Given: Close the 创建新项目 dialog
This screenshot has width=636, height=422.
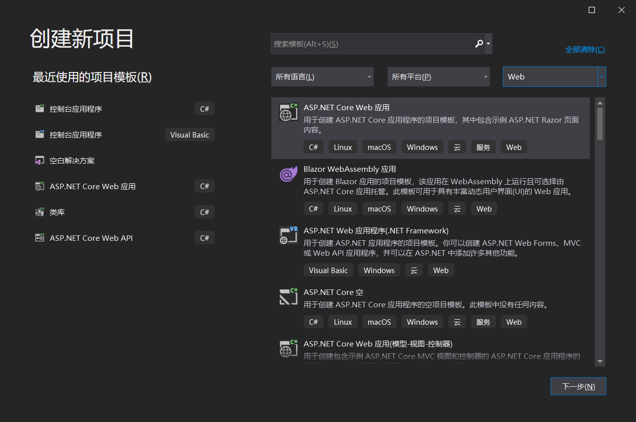Looking at the screenshot, I should tap(622, 10).
